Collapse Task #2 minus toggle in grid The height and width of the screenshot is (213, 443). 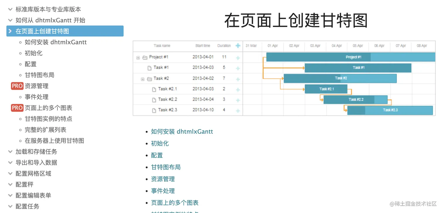point(143,79)
